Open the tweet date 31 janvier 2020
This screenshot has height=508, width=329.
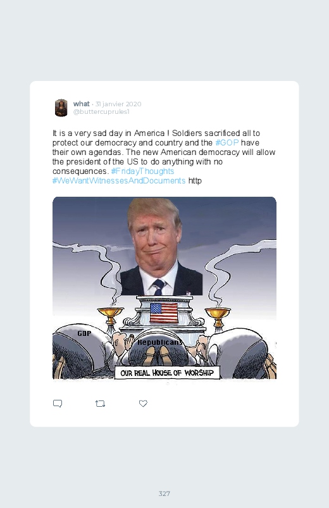[118, 104]
